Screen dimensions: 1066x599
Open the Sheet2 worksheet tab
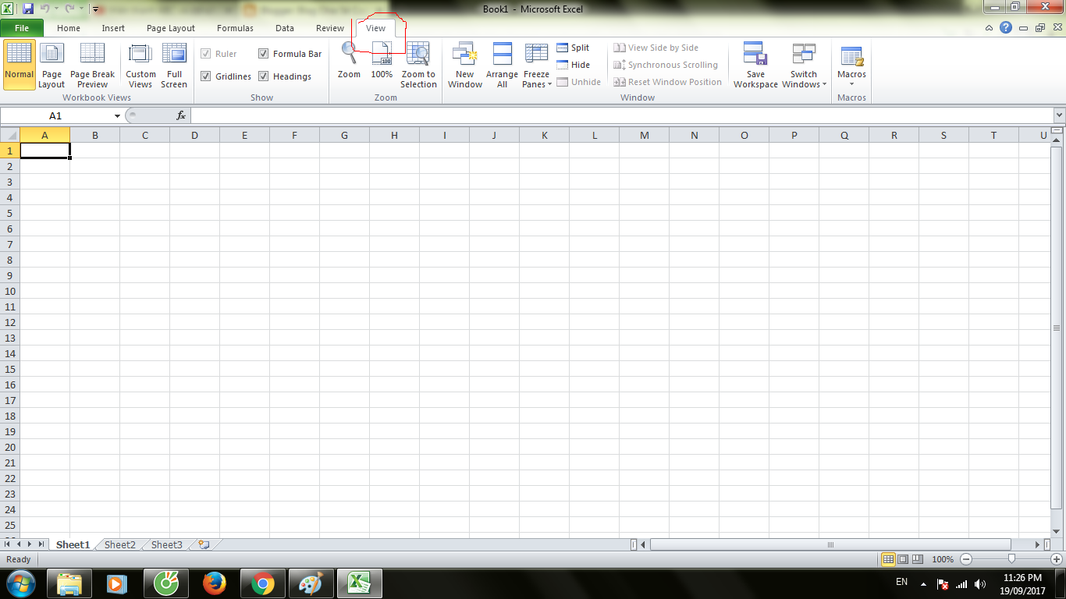click(119, 544)
